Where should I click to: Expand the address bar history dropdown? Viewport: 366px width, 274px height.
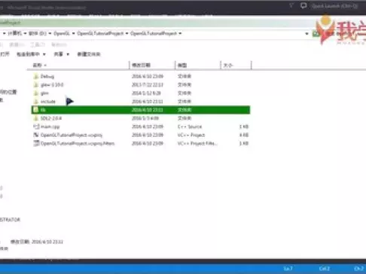coord(307,33)
